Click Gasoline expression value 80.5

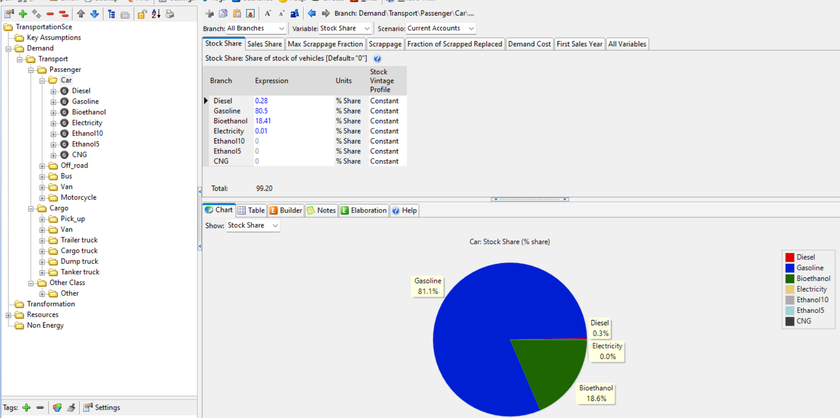[261, 111]
